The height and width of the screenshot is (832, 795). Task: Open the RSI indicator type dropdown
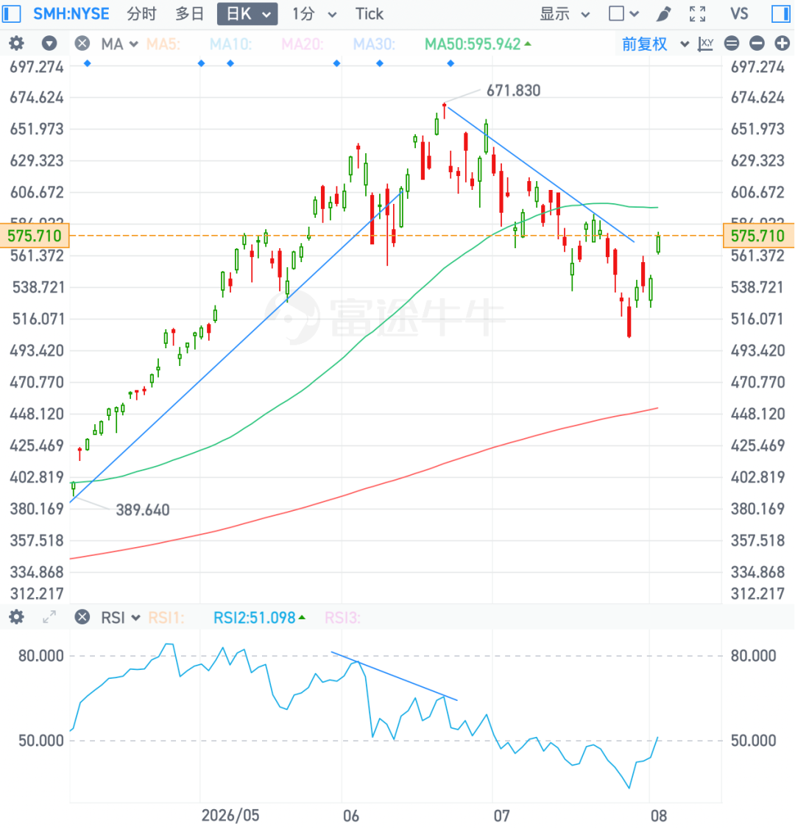[121, 618]
